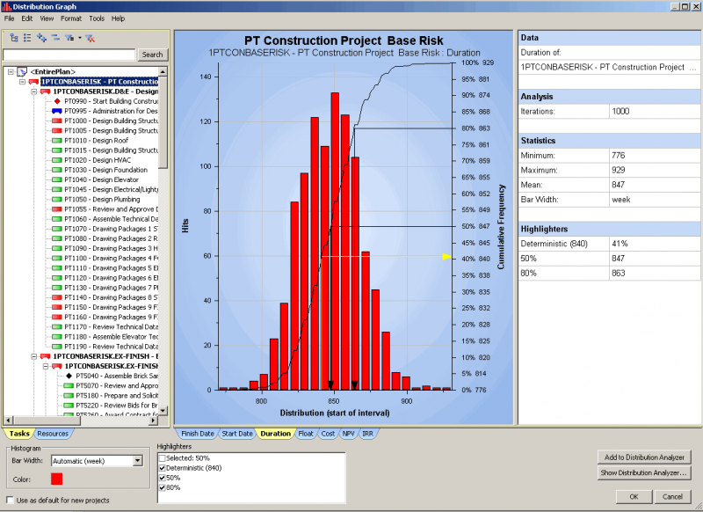Click the green bar icon of PT1020 Design HVAC
Image resolution: width=703 pixels, height=512 pixels.
click(x=57, y=160)
